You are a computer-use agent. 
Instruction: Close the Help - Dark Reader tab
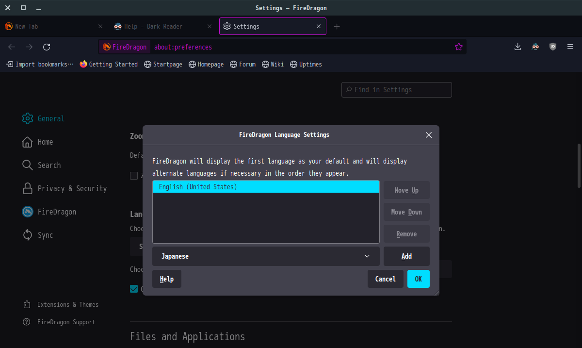pos(209,26)
